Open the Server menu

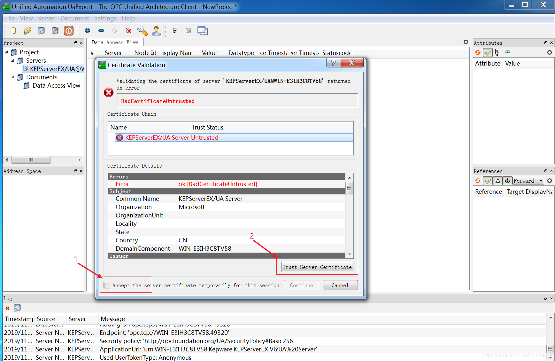point(47,18)
